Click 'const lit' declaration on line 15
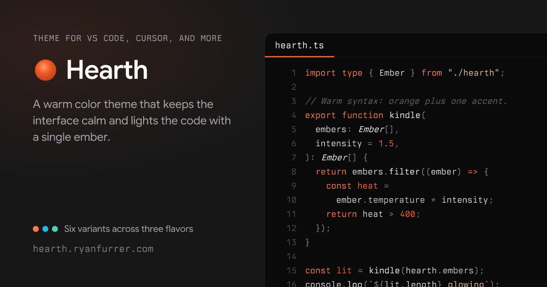 point(328,271)
